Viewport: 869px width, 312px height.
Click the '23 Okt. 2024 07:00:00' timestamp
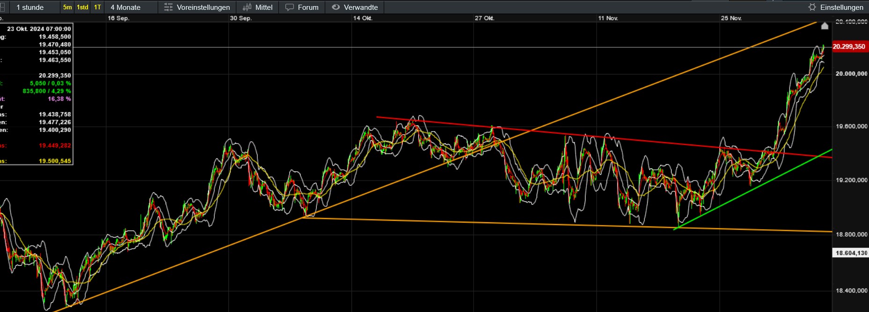tap(39, 29)
